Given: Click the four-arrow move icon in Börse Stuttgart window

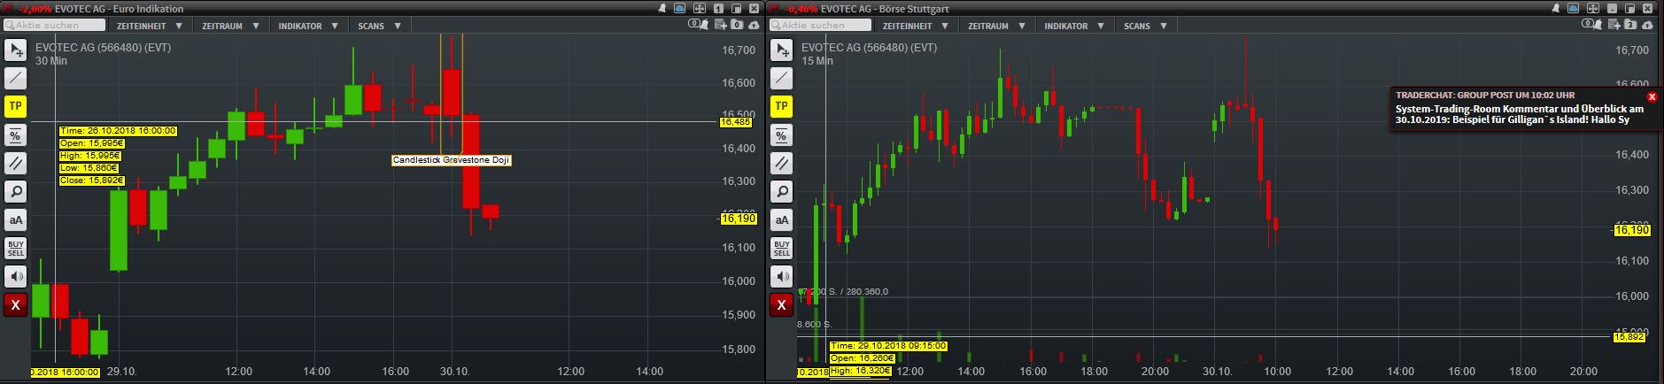Looking at the screenshot, I should (1593, 8).
